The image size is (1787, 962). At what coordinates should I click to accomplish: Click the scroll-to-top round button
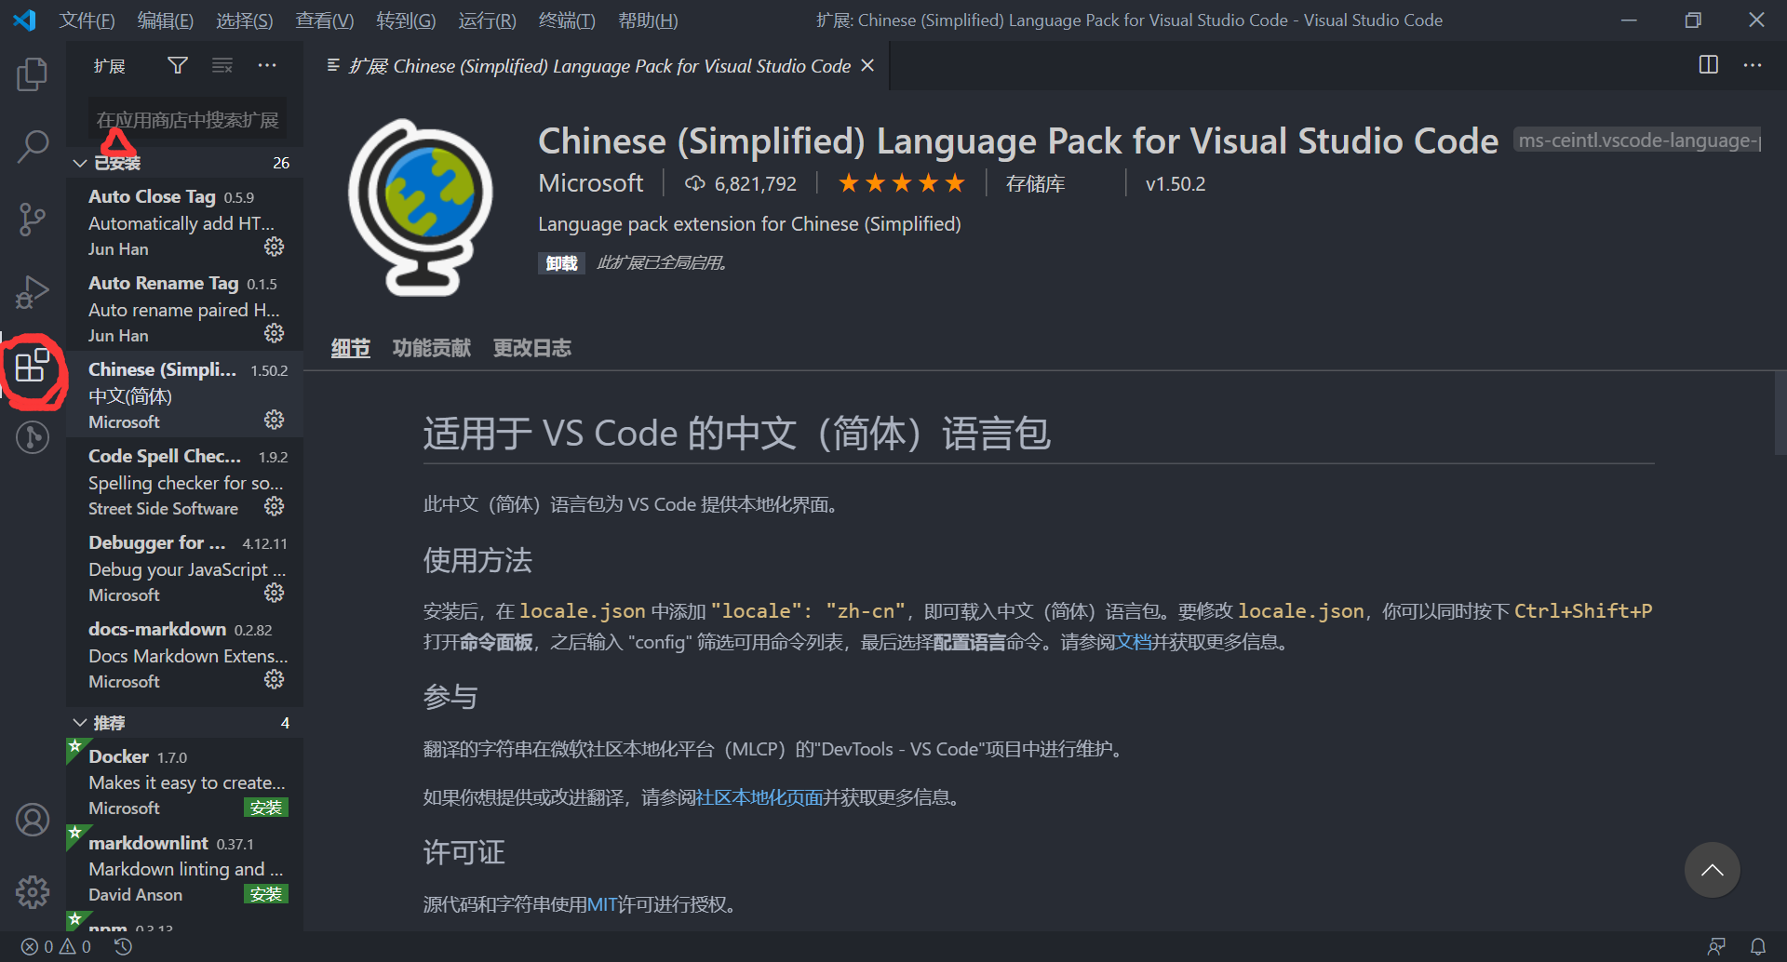point(1712,870)
